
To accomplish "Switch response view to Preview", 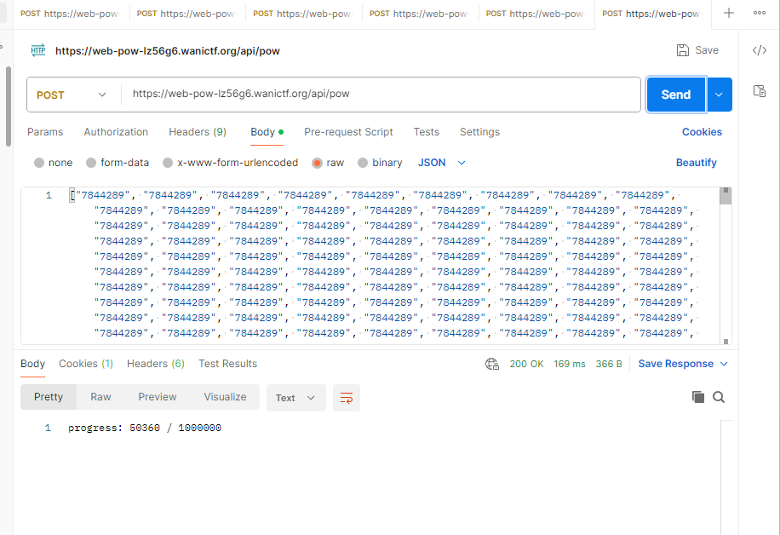I will [158, 397].
